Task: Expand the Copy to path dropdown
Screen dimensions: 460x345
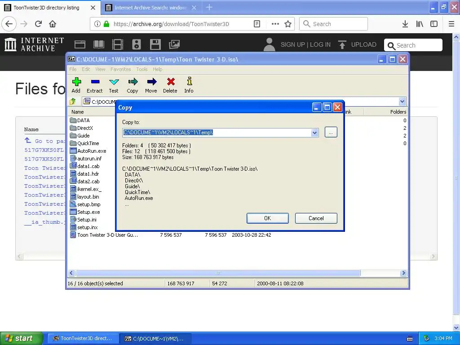Action: coord(314,133)
